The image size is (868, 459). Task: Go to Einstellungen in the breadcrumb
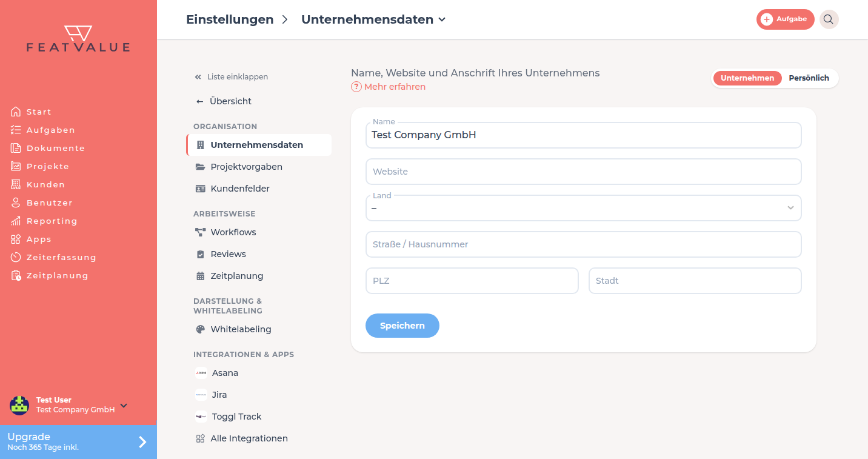pyautogui.click(x=230, y=19)
